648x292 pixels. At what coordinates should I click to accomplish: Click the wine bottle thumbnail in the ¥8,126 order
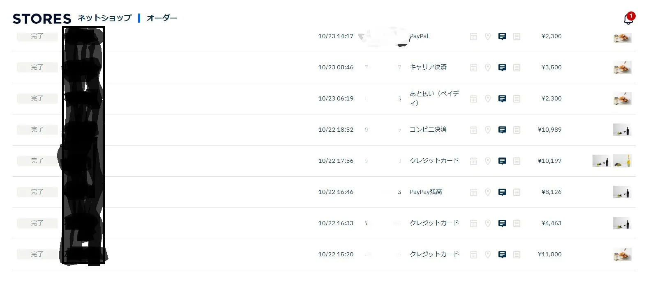point(622,192)
